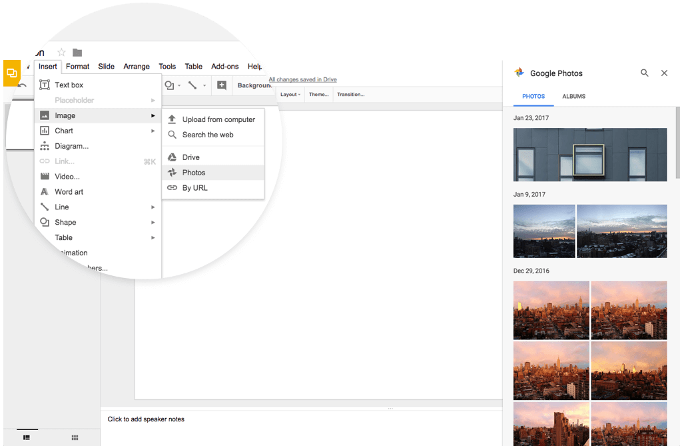The image size is (680, 446).
Task: Switch to grid view of slides
Action: 75,437
